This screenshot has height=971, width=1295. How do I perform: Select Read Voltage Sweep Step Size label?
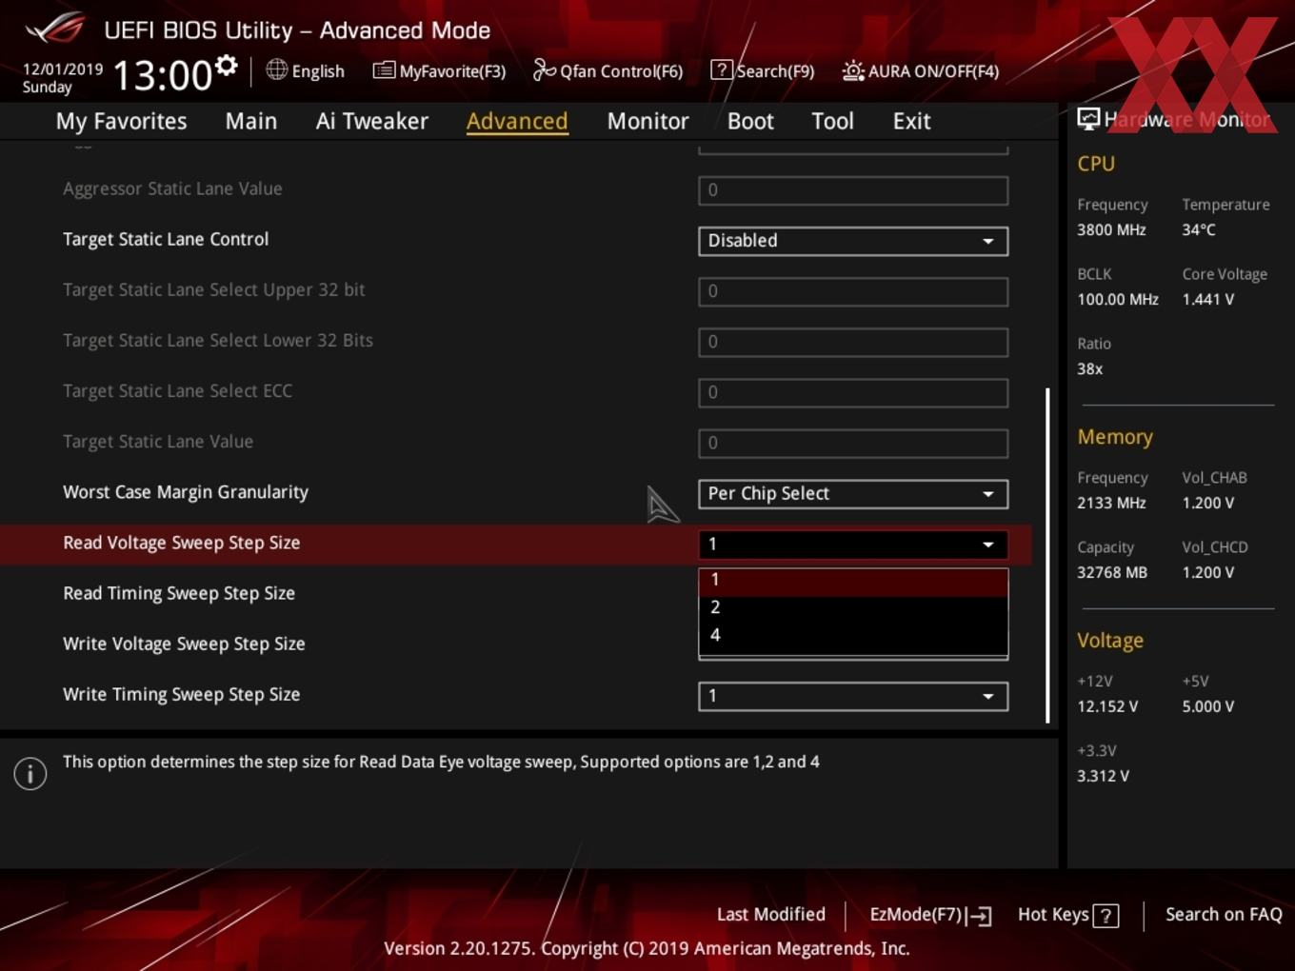pyautogui.click(x=181, y=543)
